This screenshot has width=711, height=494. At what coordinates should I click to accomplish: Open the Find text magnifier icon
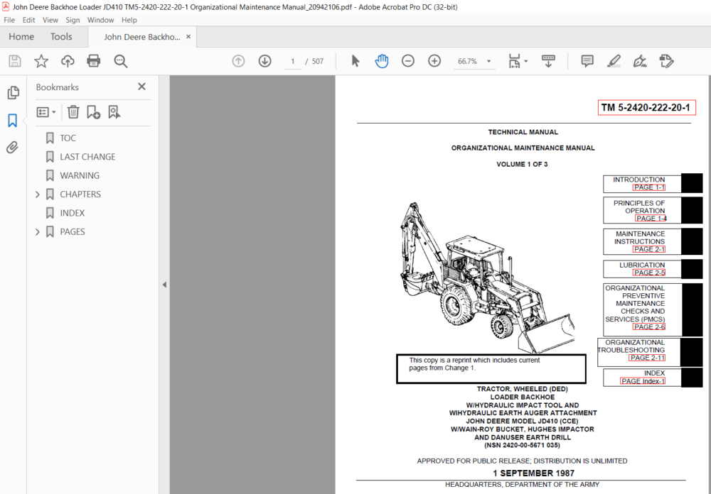pos(121,61)
